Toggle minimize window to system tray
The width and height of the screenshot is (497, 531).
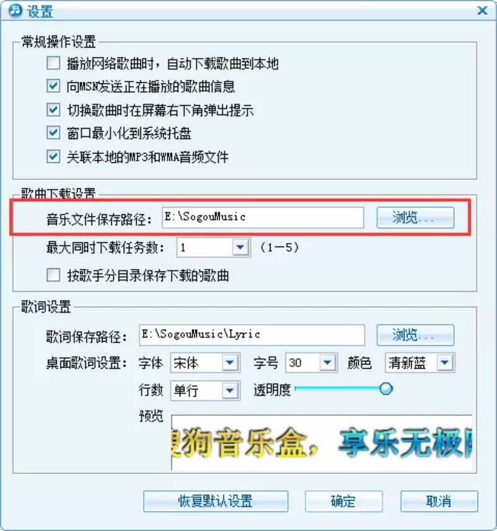tap(53, 133)
